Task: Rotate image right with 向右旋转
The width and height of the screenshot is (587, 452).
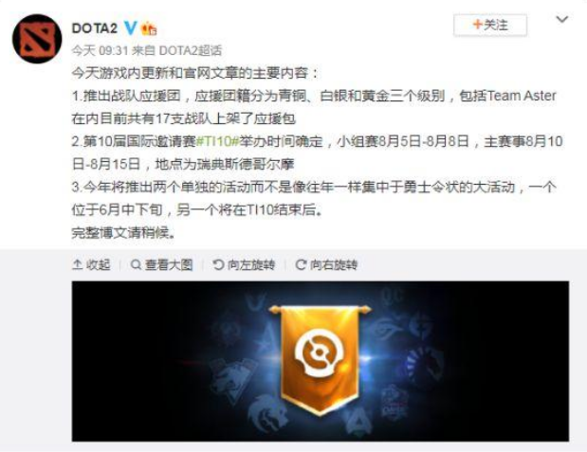Action: (326, 265)
